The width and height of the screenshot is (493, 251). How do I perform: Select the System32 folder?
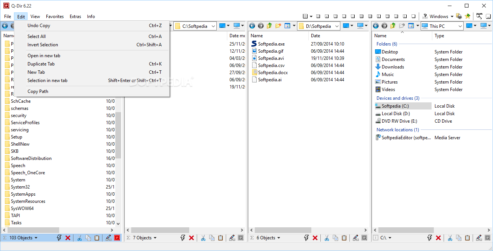click(x=20, y=187)
